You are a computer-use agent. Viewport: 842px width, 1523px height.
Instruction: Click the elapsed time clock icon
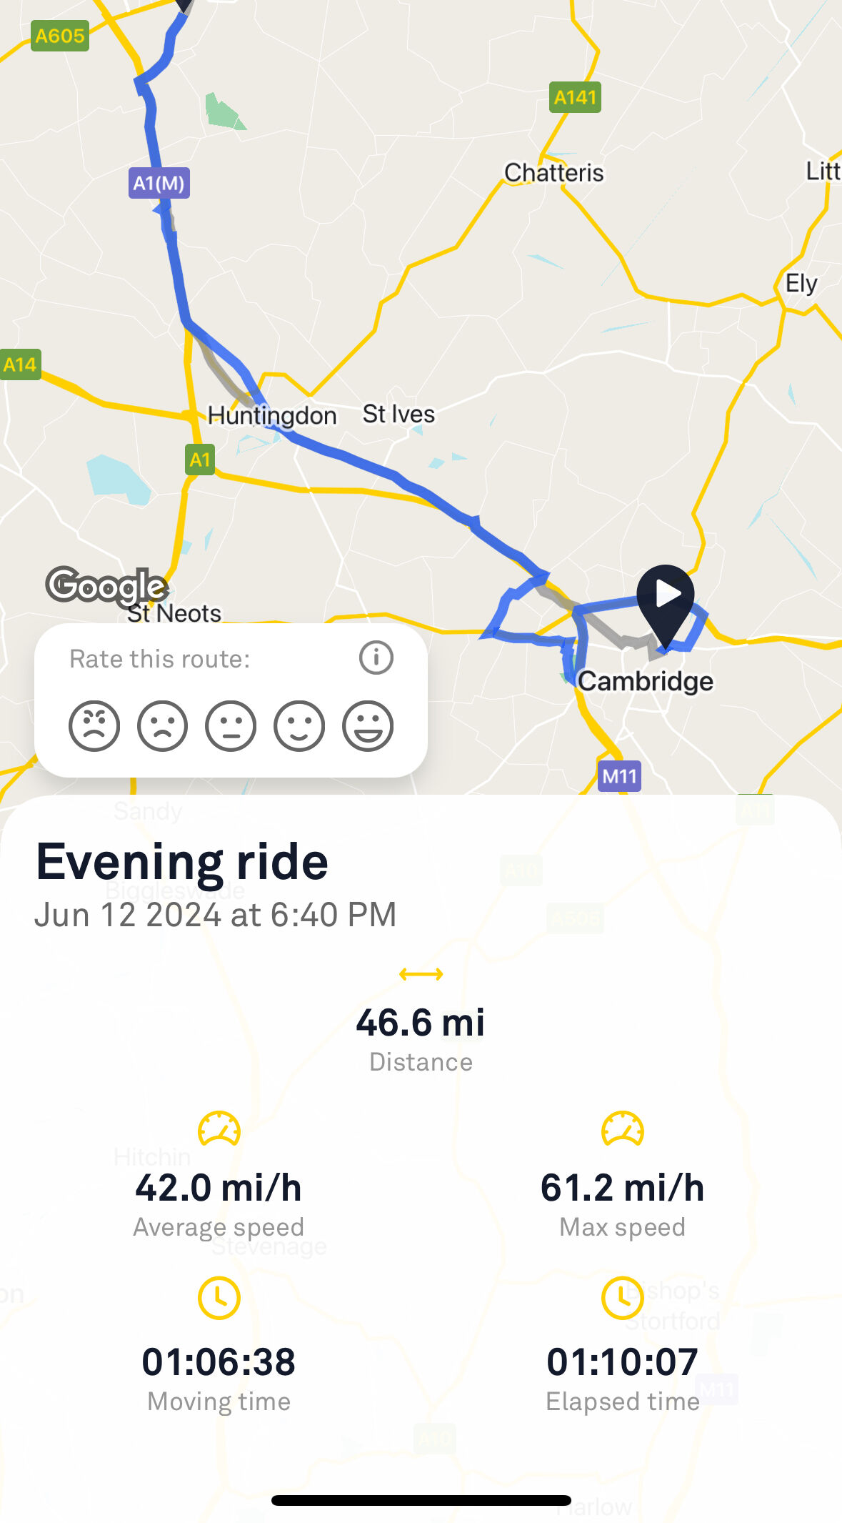pyautogui.click(x=623, y=1298)
